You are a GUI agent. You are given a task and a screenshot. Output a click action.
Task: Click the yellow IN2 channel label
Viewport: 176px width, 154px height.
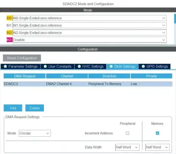[x=9, y=33]
